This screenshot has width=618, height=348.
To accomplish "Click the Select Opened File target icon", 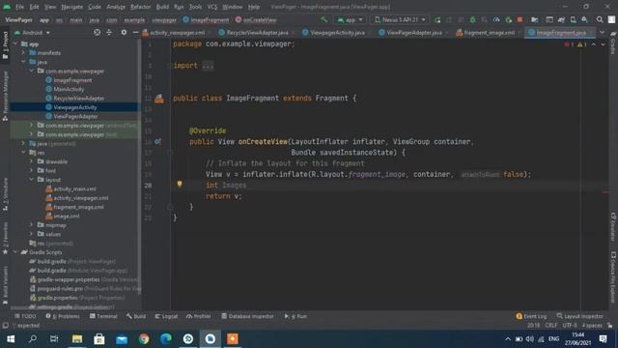I will point(97,32).
